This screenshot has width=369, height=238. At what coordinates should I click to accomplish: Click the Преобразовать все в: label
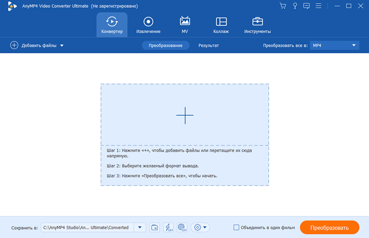[285, 46]
